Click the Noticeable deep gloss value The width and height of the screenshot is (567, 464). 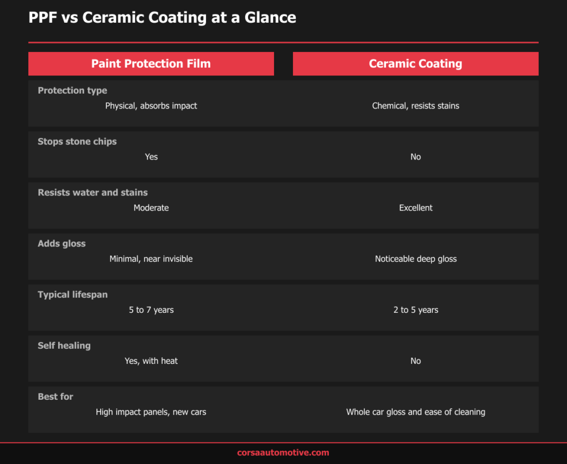pos(415,259)
